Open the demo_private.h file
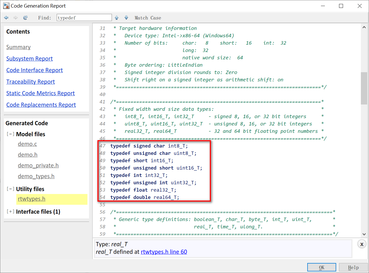Viewport: 369px width, 273px height. [x=38, y=165]
